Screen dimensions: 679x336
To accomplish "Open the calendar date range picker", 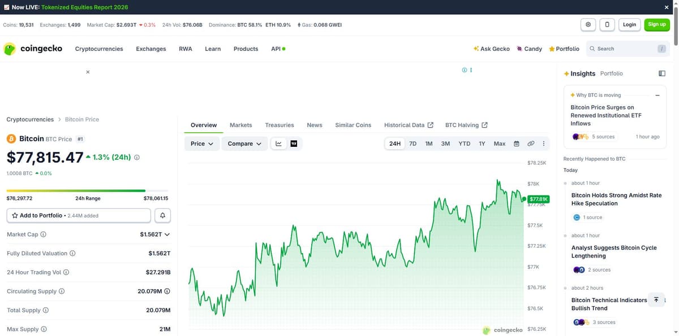I will coord(517,143).
